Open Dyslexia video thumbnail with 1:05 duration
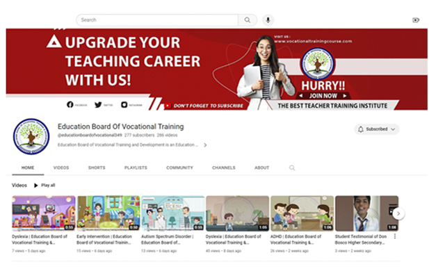Viewport: 429px width, 278px height. tap(238, 213)
